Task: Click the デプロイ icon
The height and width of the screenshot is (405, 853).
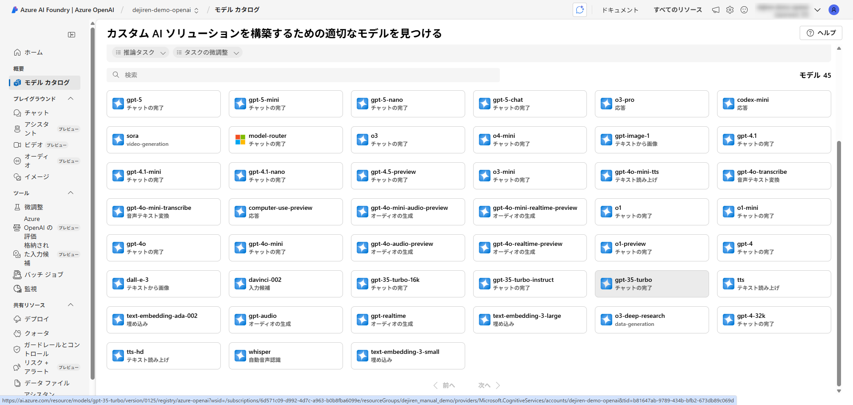Action: click(x=17, y=319)
